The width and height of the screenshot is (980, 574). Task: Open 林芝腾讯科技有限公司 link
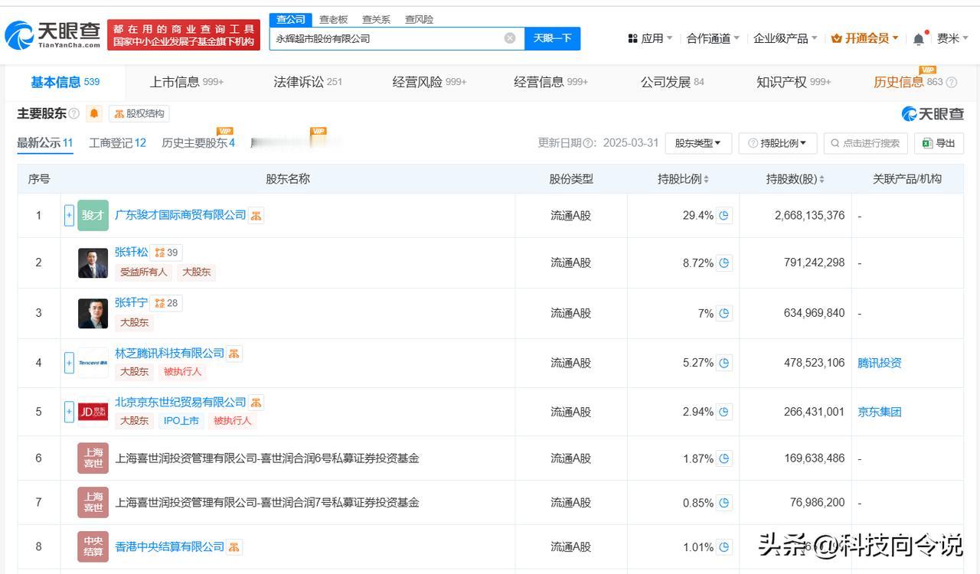170,353
